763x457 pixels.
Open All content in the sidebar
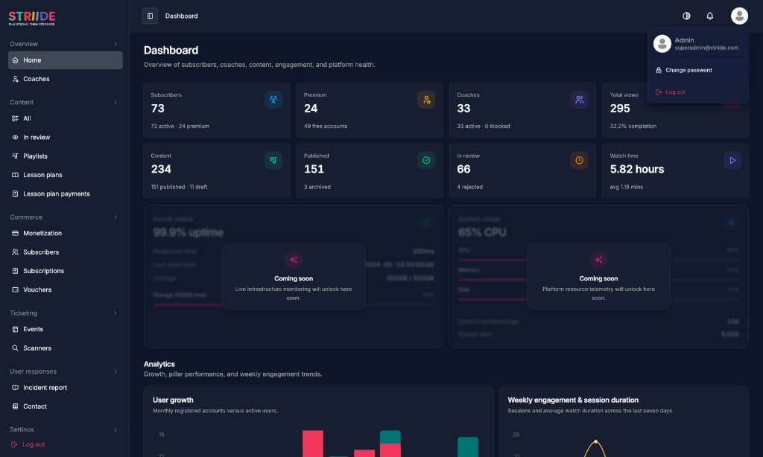pos(66,118)
